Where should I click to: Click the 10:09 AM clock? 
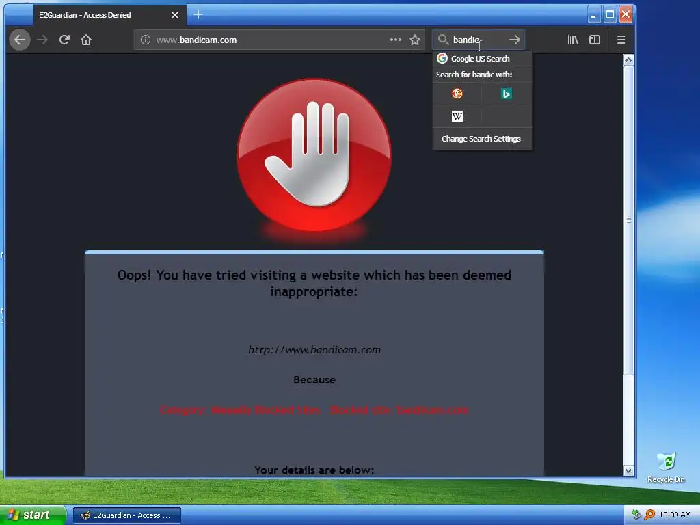coord(675,515)
